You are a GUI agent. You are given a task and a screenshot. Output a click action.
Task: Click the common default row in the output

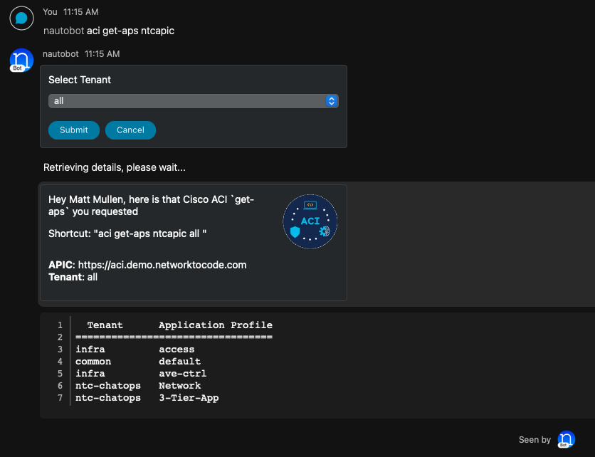tap(138, 362)
